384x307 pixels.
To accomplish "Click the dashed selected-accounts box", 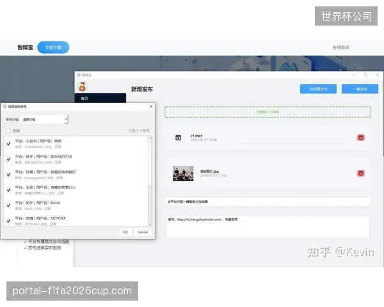I will click(268, 112).
